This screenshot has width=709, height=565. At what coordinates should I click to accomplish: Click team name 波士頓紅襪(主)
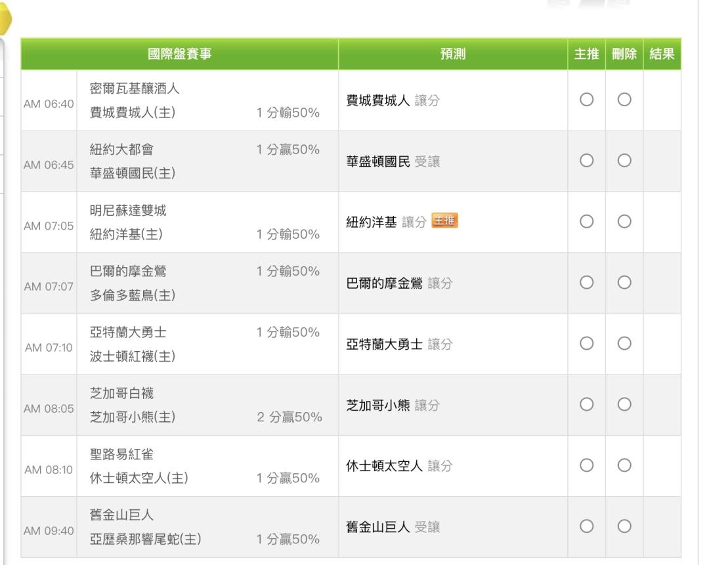click(133, 356)
